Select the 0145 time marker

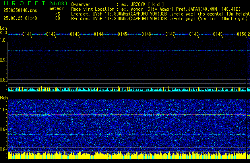122,34
